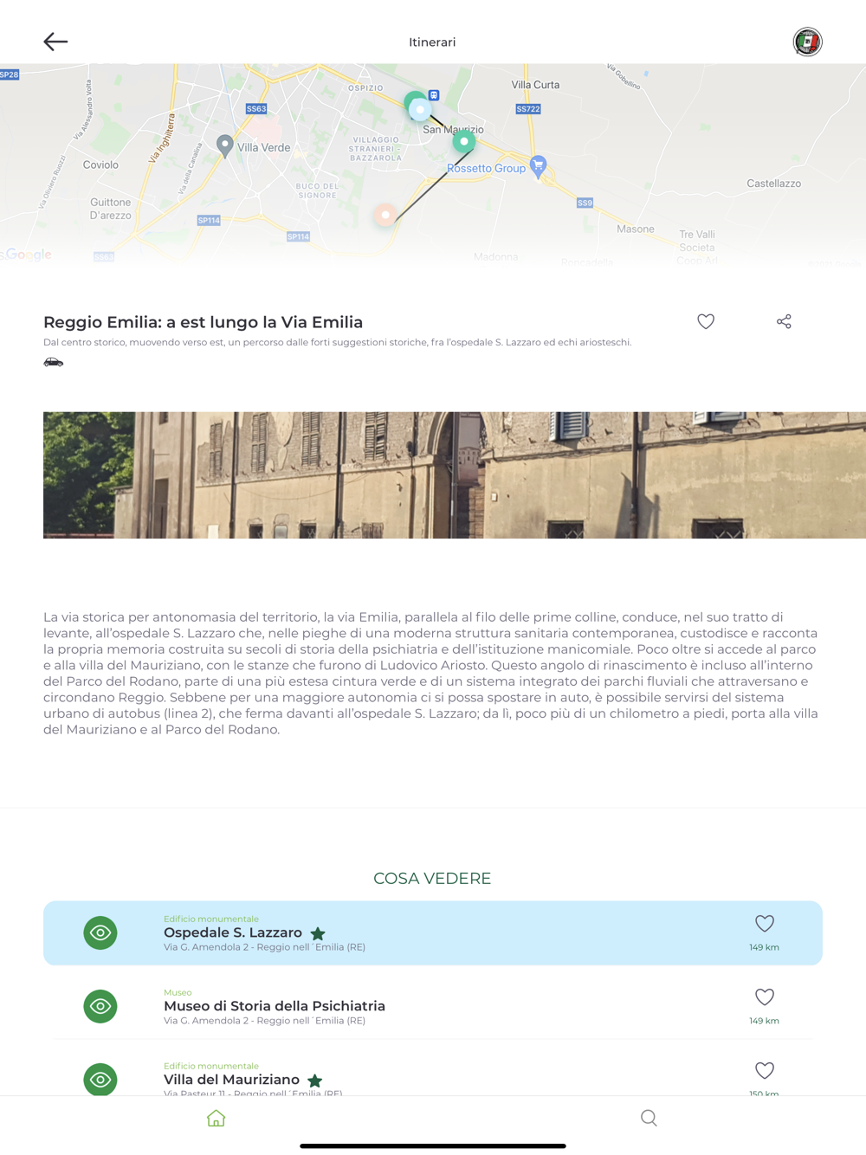Click the description paragraph about via Emilia
Screen dimensions: 866x1155
point(431,674)
